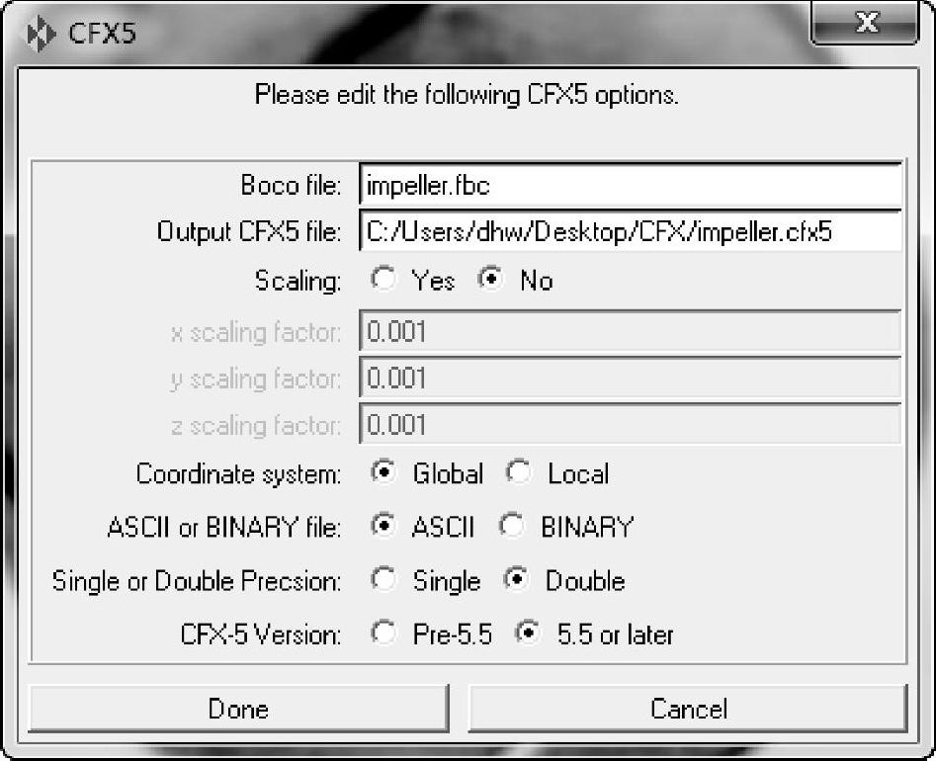Screen dimensions: 936x761
Task: Pick Pre-5.5 CFX-5 version
Action: [x=383, y=633]
